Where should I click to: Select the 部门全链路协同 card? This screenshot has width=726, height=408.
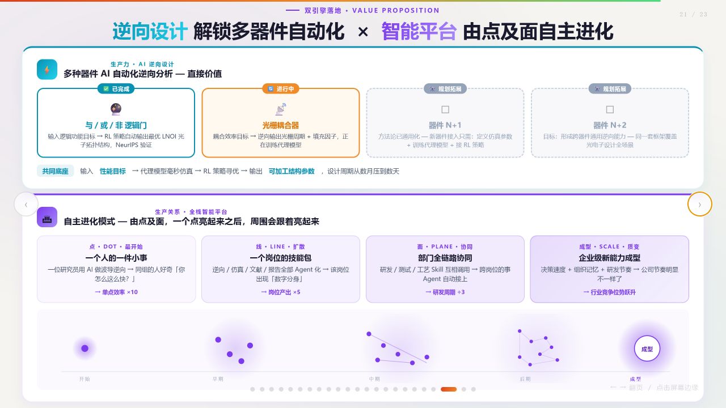click(x=445, y=269)
